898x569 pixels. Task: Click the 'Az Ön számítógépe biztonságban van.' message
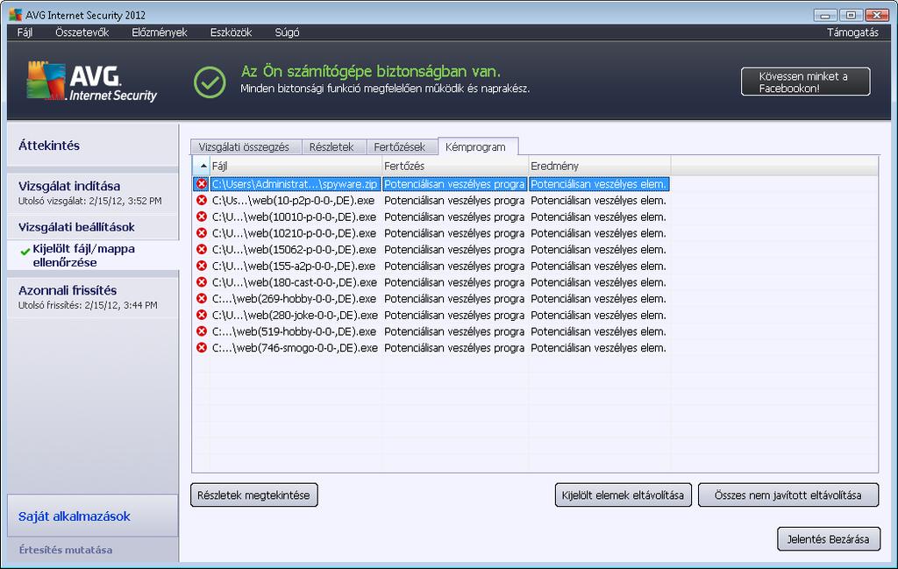coord(371,72)
